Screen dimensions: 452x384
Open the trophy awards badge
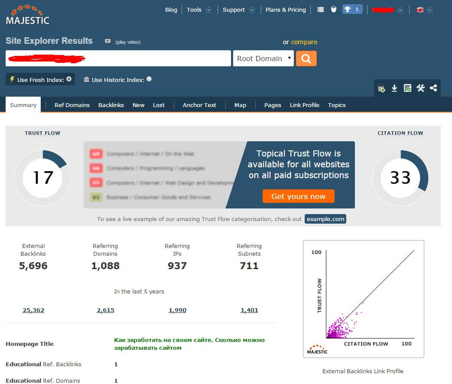click(x=352, y=10)
